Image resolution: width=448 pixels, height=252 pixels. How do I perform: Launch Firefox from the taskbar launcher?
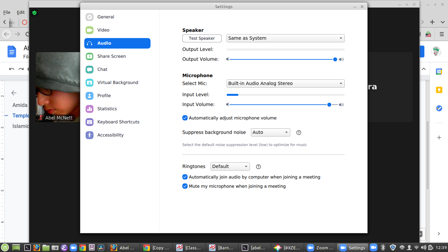[37, 248]
